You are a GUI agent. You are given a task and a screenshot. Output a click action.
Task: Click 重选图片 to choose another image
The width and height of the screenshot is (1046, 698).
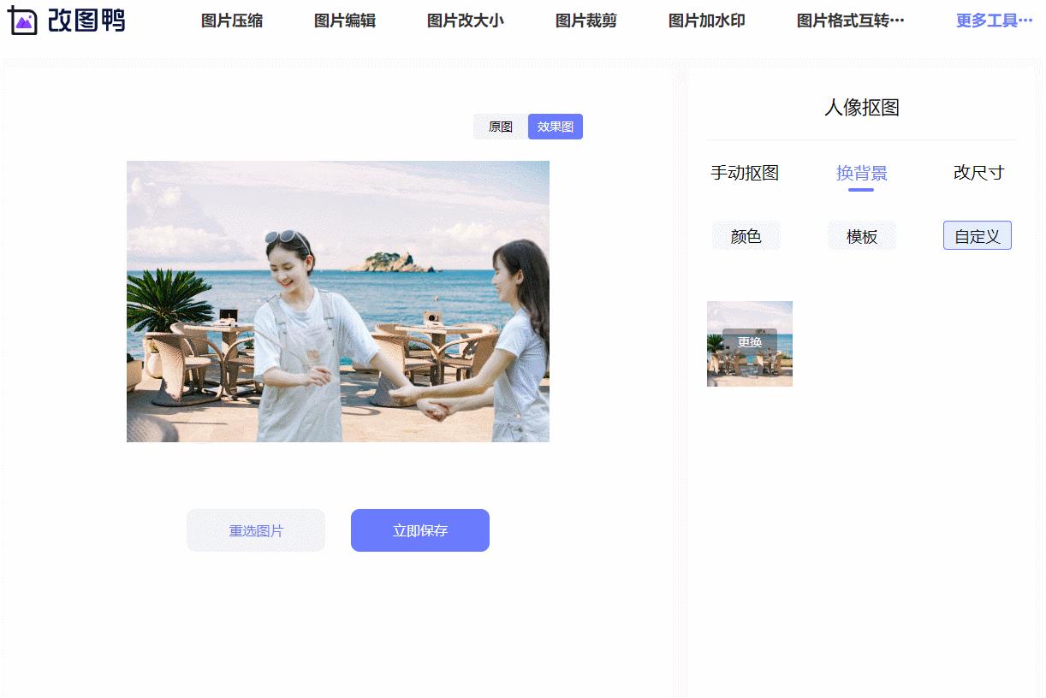pos(255,529)
